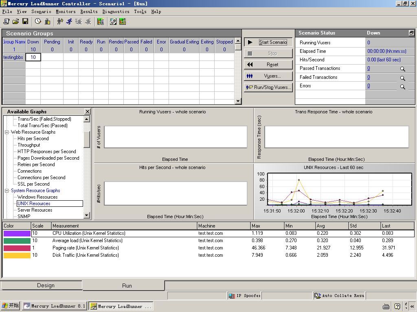This screenshot has width=417, height=312.
Task: Click the Auto Collate Results status icon
Action: point(317,296)
